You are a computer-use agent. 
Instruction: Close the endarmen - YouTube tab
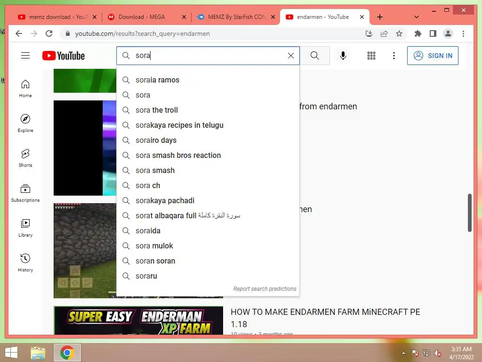362,17
